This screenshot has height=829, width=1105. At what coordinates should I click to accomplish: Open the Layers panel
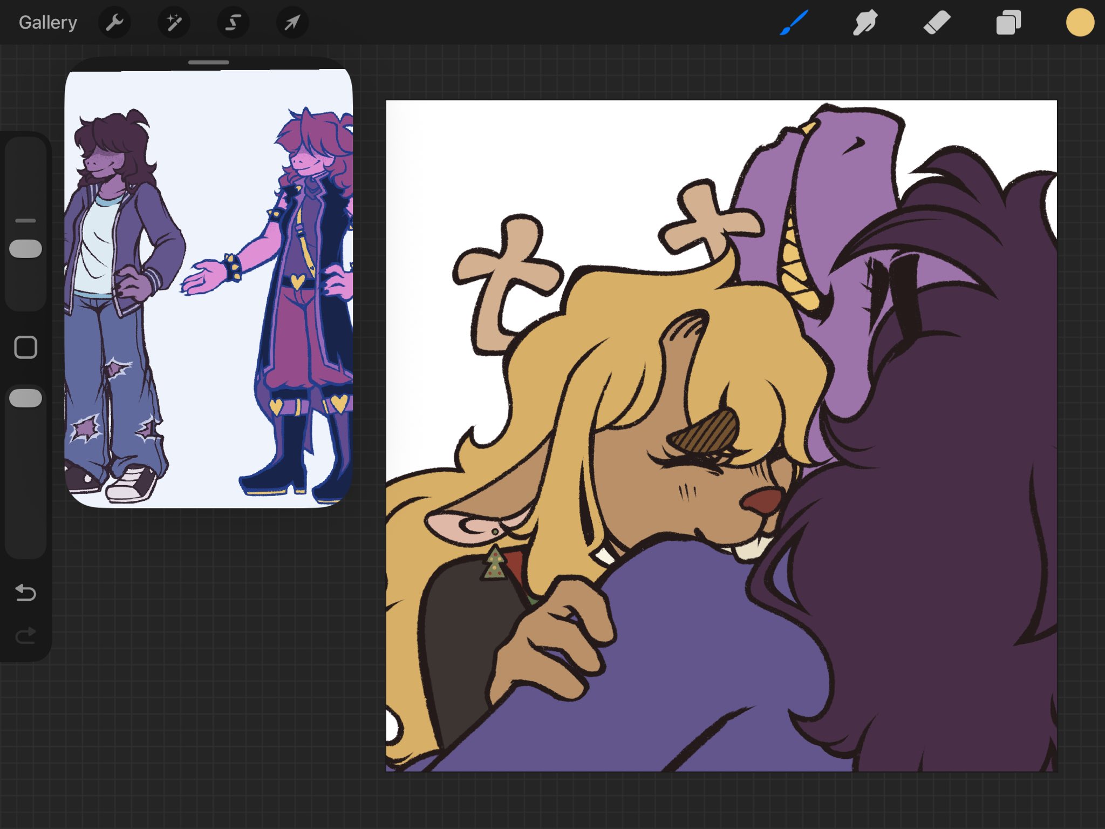[x=1008, y=23]
